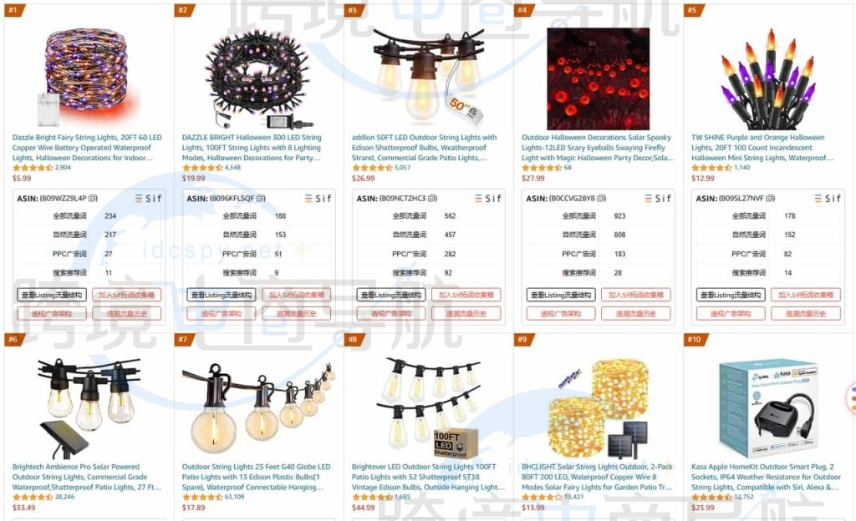
Task: Click 追溯流量历史 for ASIN B0CCVG28Y8
Action: 636,313
